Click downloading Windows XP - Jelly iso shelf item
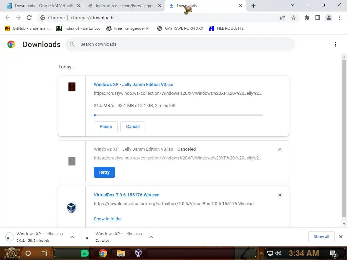The image size is (347, 260). tap(40, 237)
